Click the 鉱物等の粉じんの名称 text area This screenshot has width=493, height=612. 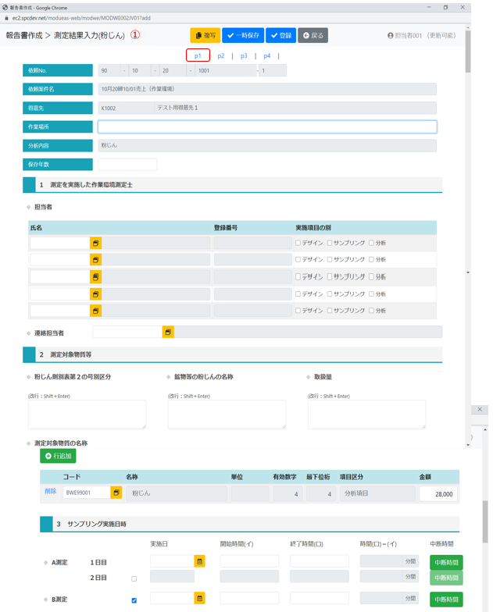point(227,415)
